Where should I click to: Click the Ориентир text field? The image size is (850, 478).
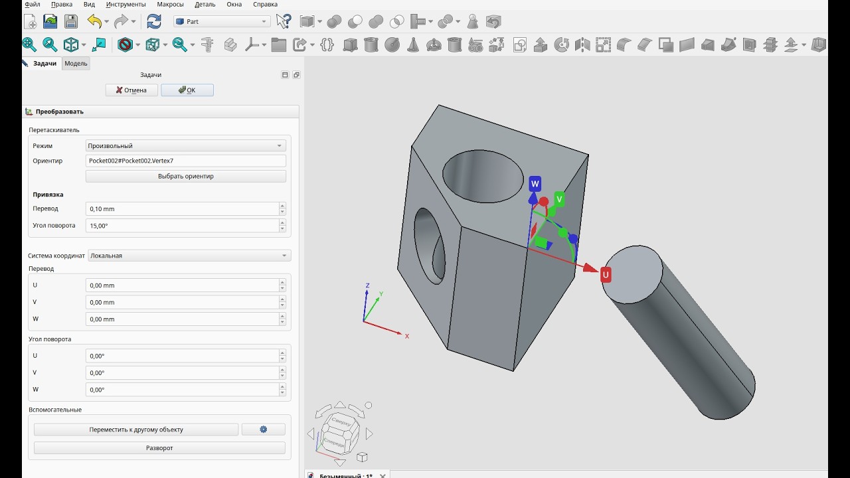[x=186, y=161]
